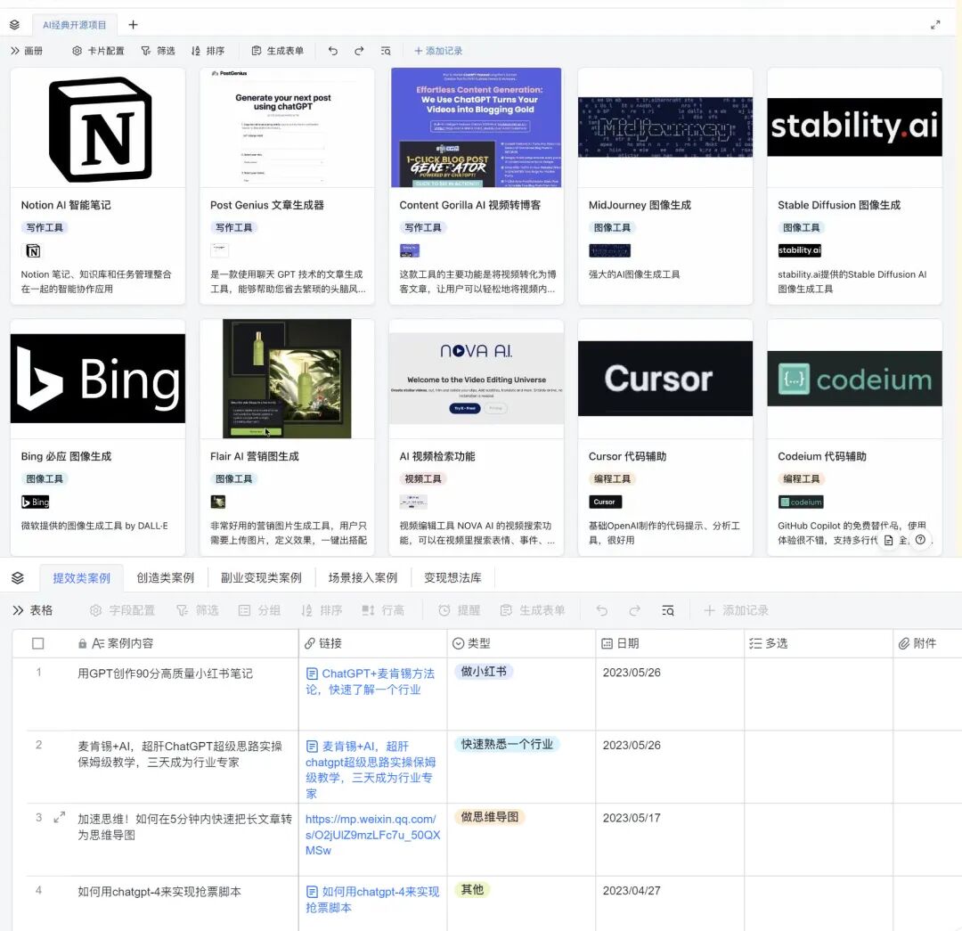Screen dimensions: 962x931
Task: Click 分组 group in table toolbar
Action: [x=259, y=610]
